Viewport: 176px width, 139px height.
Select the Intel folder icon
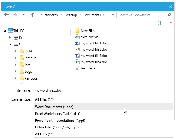pos(22,65)
